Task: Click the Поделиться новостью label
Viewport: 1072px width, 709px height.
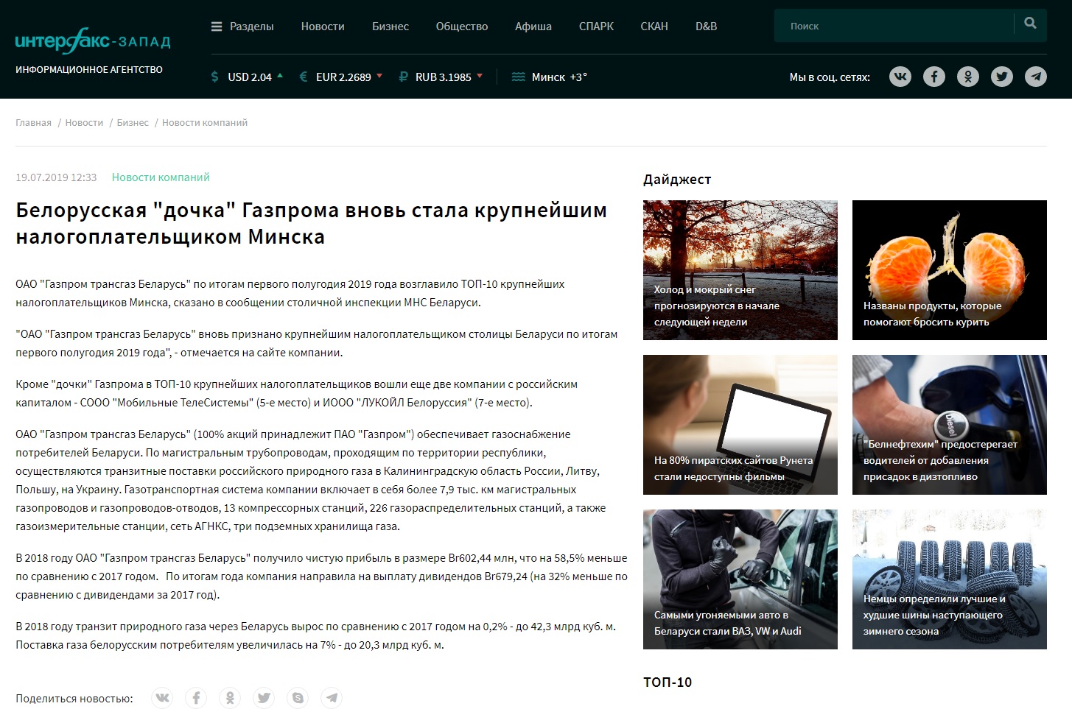Action: [74, 698]
